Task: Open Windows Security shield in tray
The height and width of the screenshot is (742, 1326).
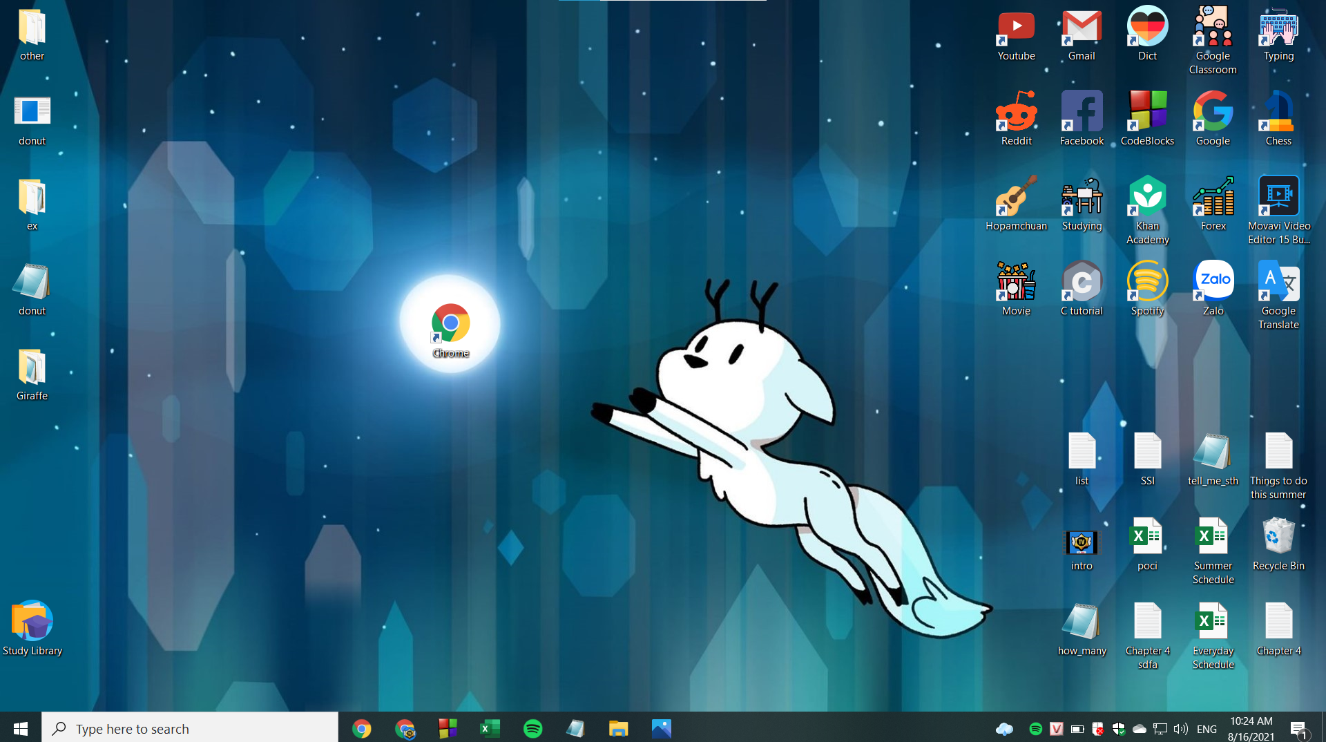Action: (1119, 729)
